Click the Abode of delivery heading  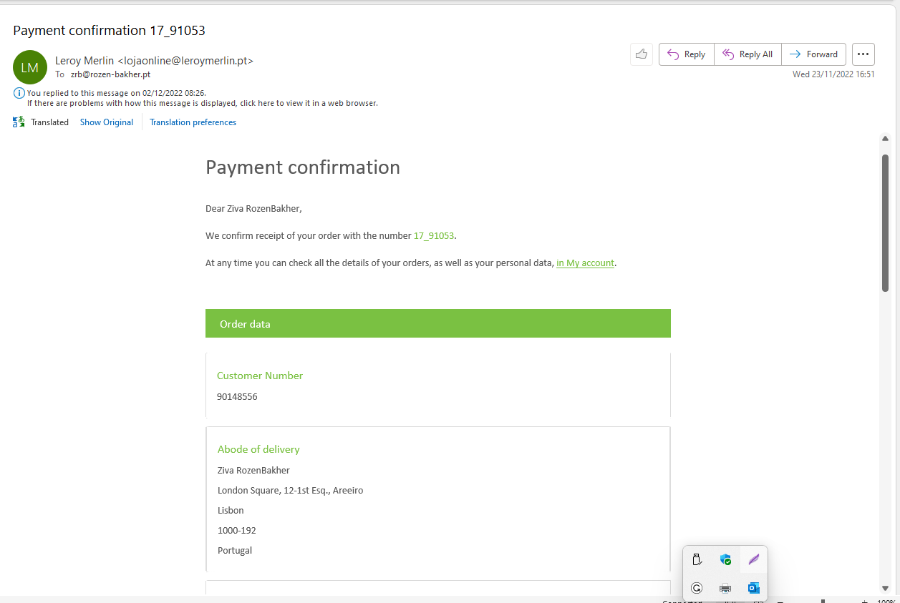tap(258, 449)
